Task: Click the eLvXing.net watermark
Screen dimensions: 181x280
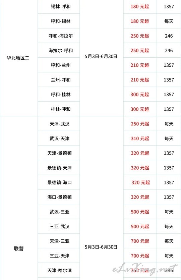Action: pos(145,269)
